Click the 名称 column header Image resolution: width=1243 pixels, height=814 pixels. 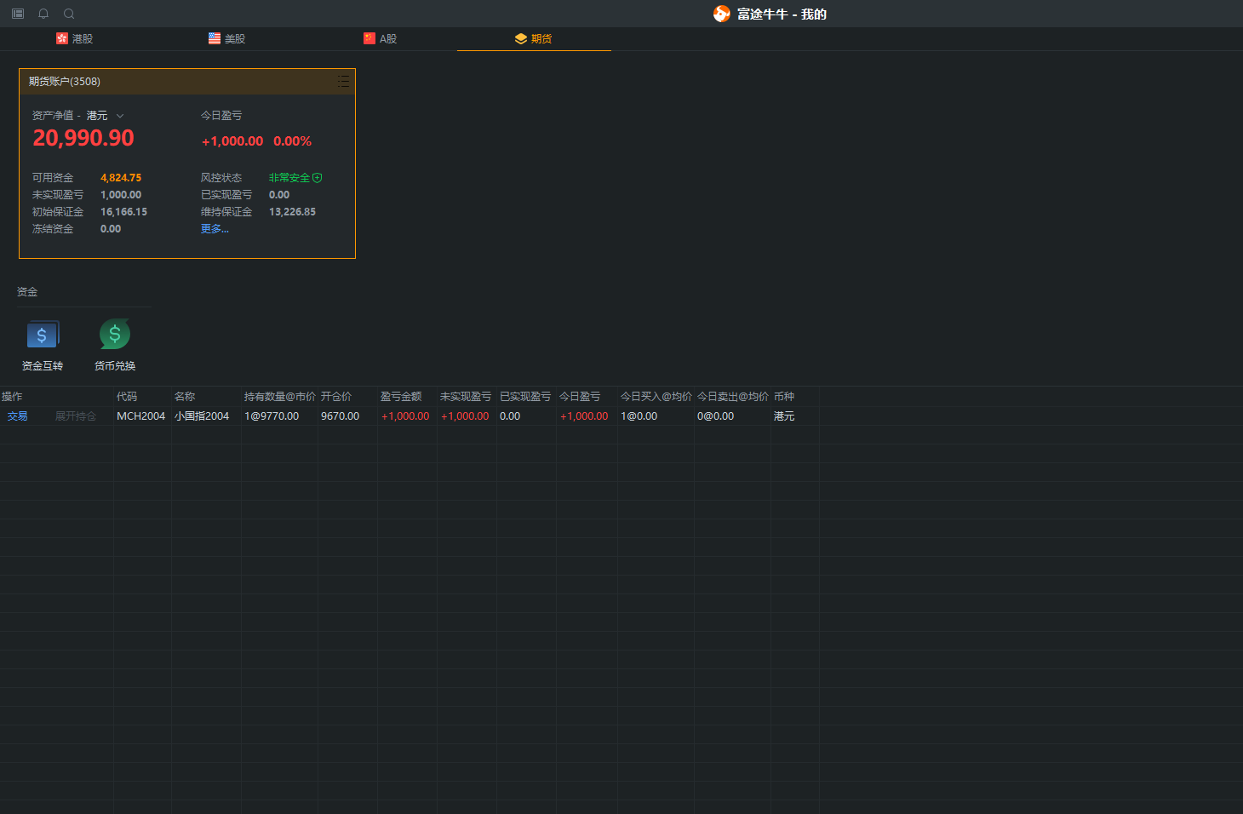(185, 397)
